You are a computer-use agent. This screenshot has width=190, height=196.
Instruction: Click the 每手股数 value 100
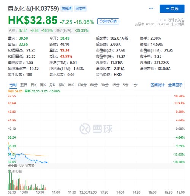(x=29, y=75)
